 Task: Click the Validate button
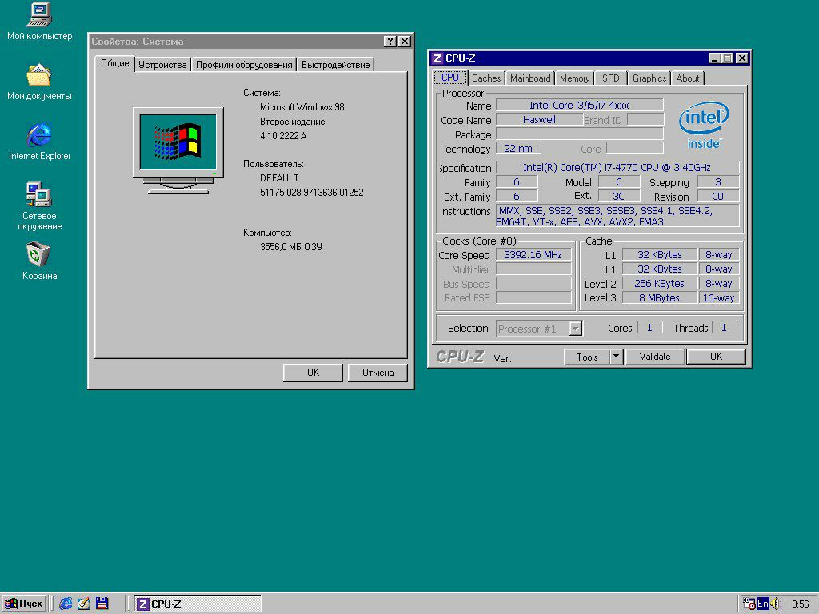click(x=654, y=357)
